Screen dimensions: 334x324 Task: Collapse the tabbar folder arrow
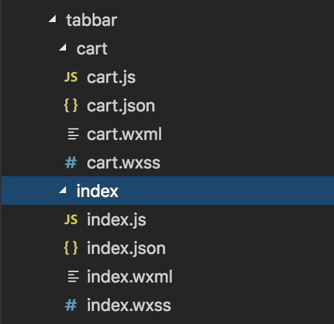pos(52,19)
